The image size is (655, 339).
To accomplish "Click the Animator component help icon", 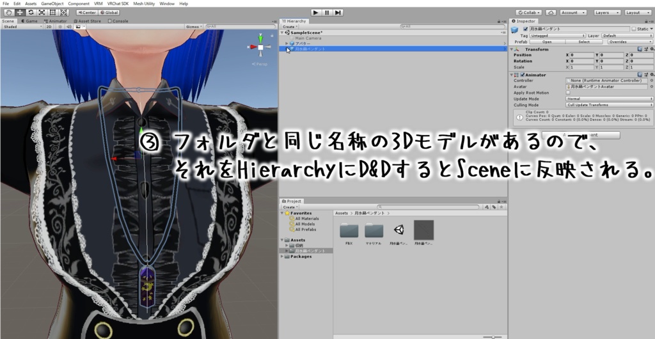I will point(640,75).
